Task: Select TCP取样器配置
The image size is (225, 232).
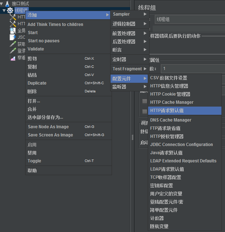Action: click(x=185, y=177)
